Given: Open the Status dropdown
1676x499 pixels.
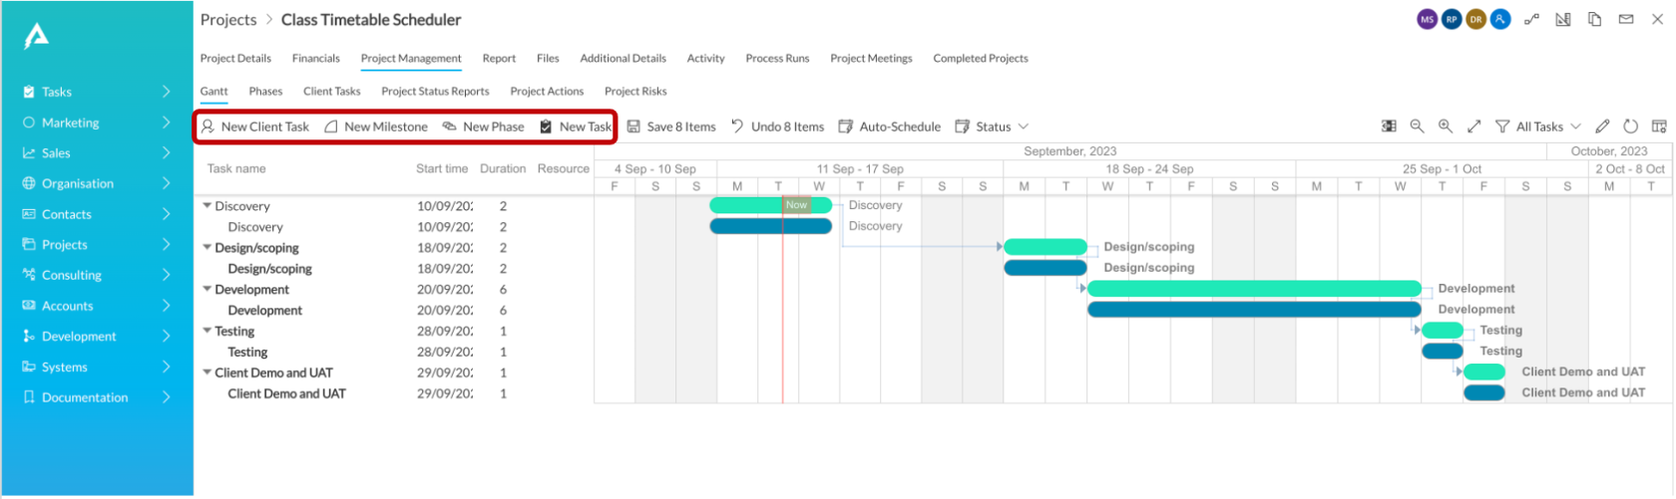Looking at the screenshot, I should (x=992, y=126).
